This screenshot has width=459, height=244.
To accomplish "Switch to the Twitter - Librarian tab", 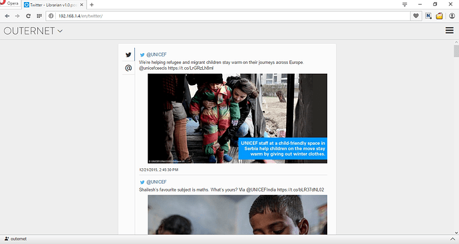I will tap(53, 5).
